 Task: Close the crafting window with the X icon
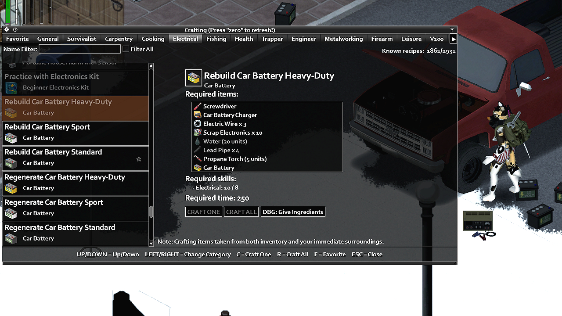pyautogui.click(x=7, y=30)
